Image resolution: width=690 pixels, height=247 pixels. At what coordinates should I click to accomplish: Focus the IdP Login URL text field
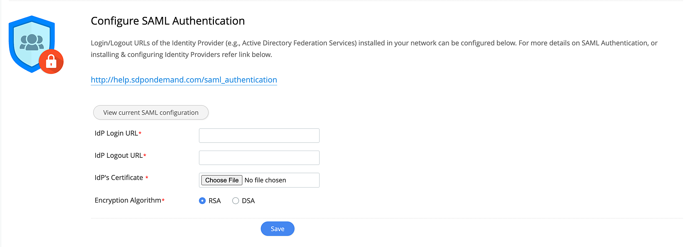[259, 135]
